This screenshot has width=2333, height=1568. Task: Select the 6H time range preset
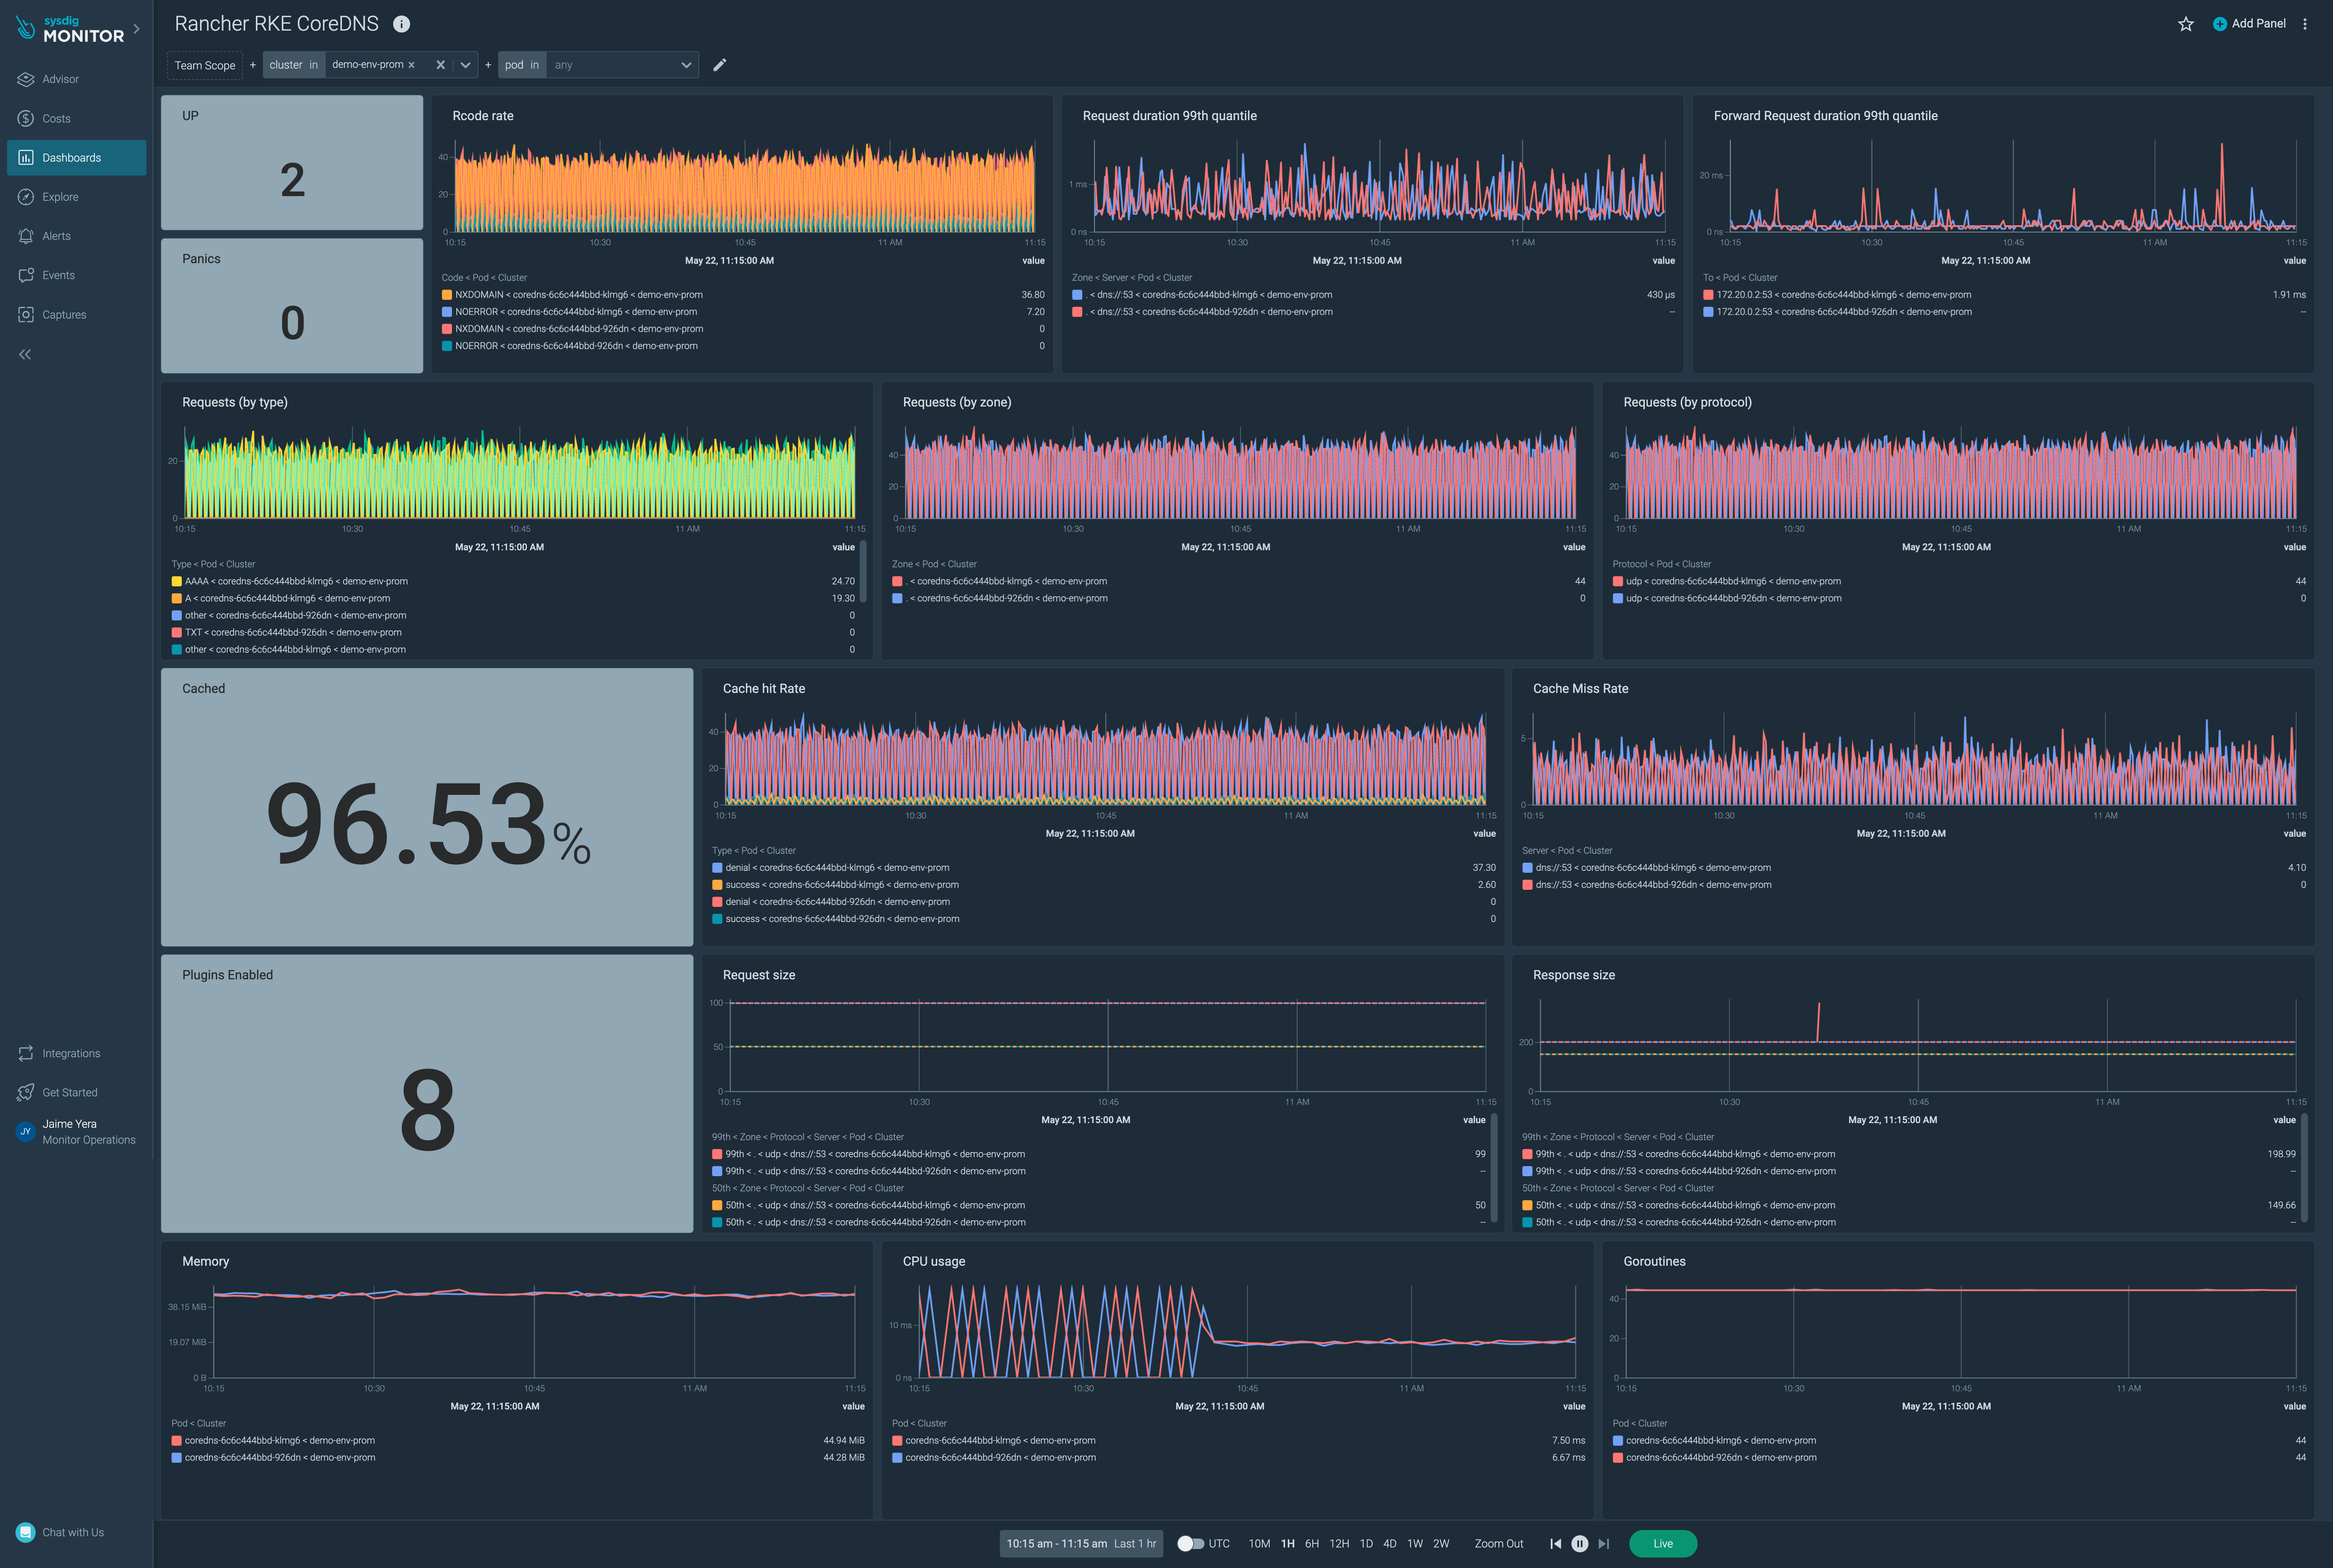pyautogui.click(x=1311, y=1543)
